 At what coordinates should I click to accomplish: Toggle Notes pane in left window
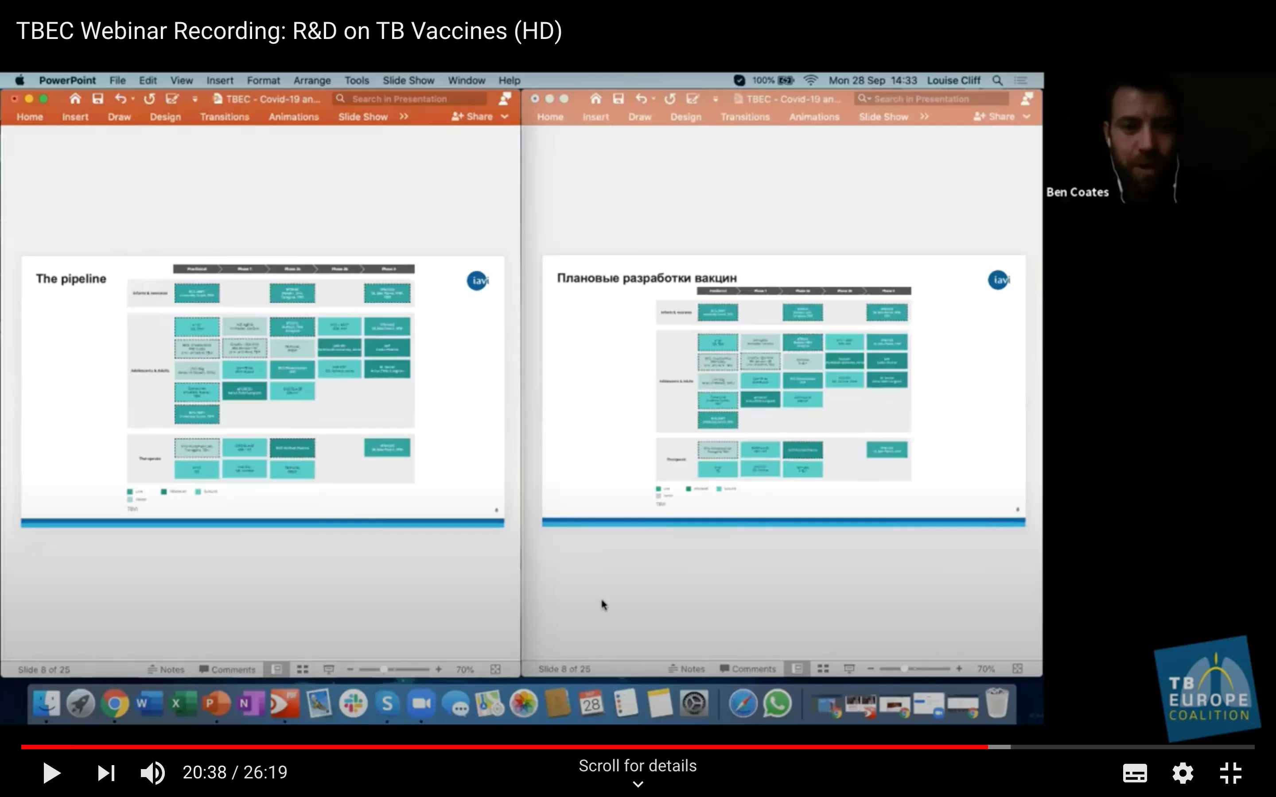[166, 669]
